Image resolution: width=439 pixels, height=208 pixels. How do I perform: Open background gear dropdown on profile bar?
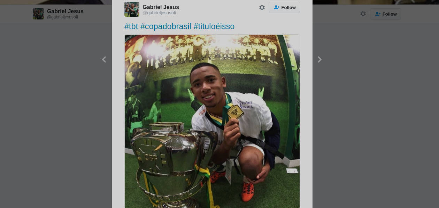(x=363, y=14)
